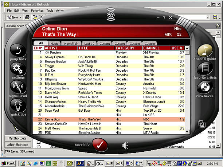Open the Edit menu in Outlook
Viewport: 223px width, 167px height.
[x=17, y=11]
